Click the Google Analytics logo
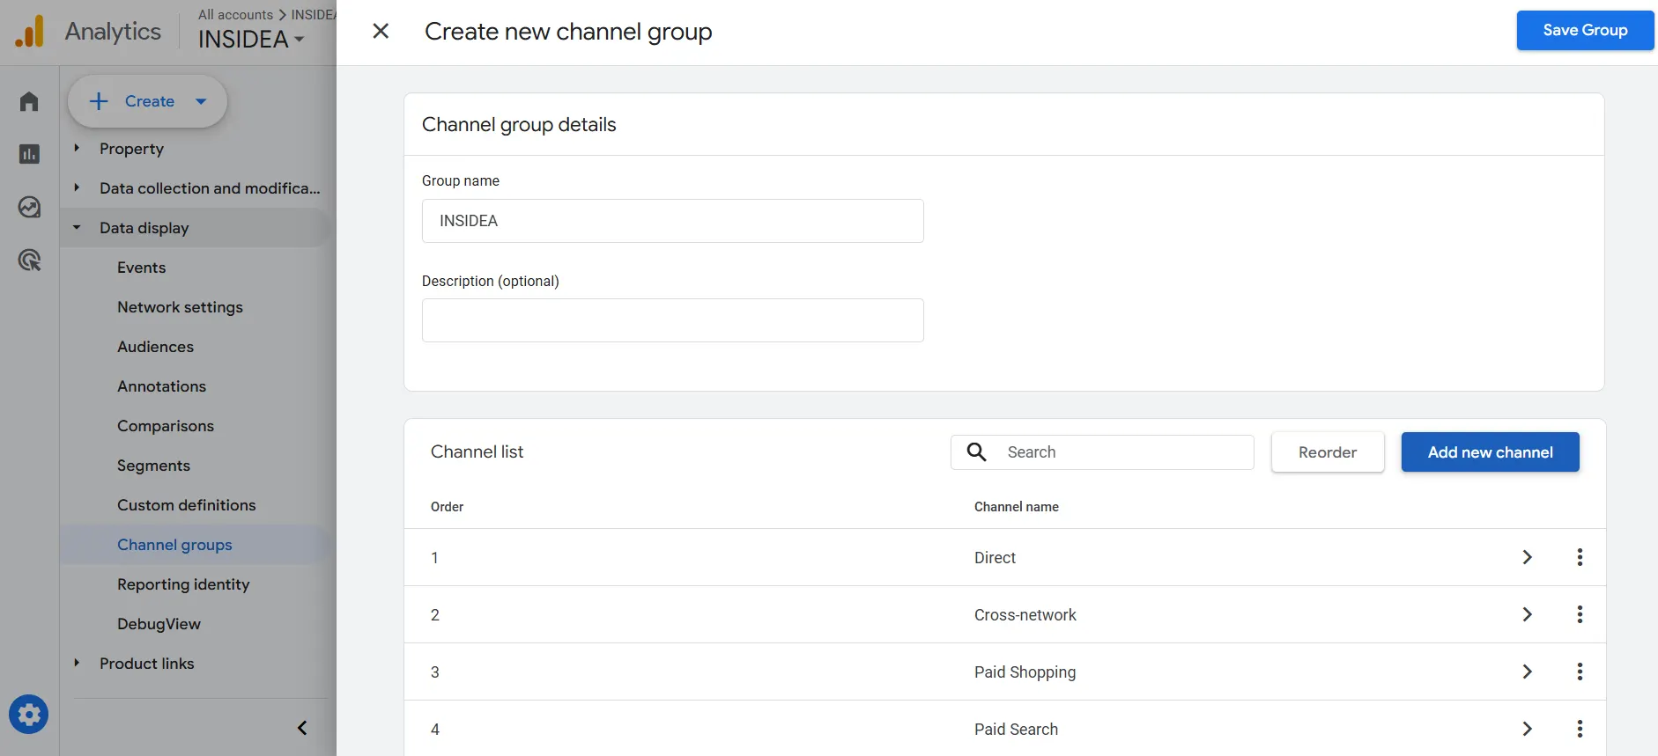The width and height of the screenshot is (1658, 756). [x=30, y=32]
